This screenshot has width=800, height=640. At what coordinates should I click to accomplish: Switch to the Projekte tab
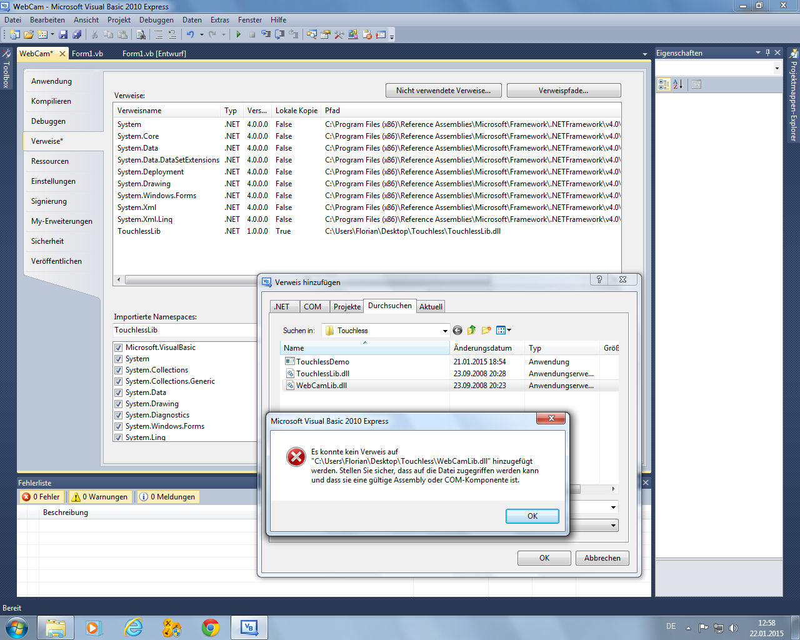[x=347, y=306]
